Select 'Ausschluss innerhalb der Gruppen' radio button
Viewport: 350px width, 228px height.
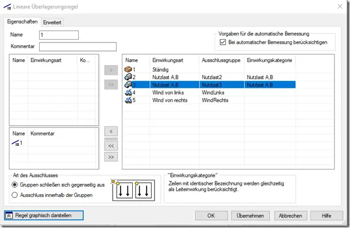(x=14, y=195)
